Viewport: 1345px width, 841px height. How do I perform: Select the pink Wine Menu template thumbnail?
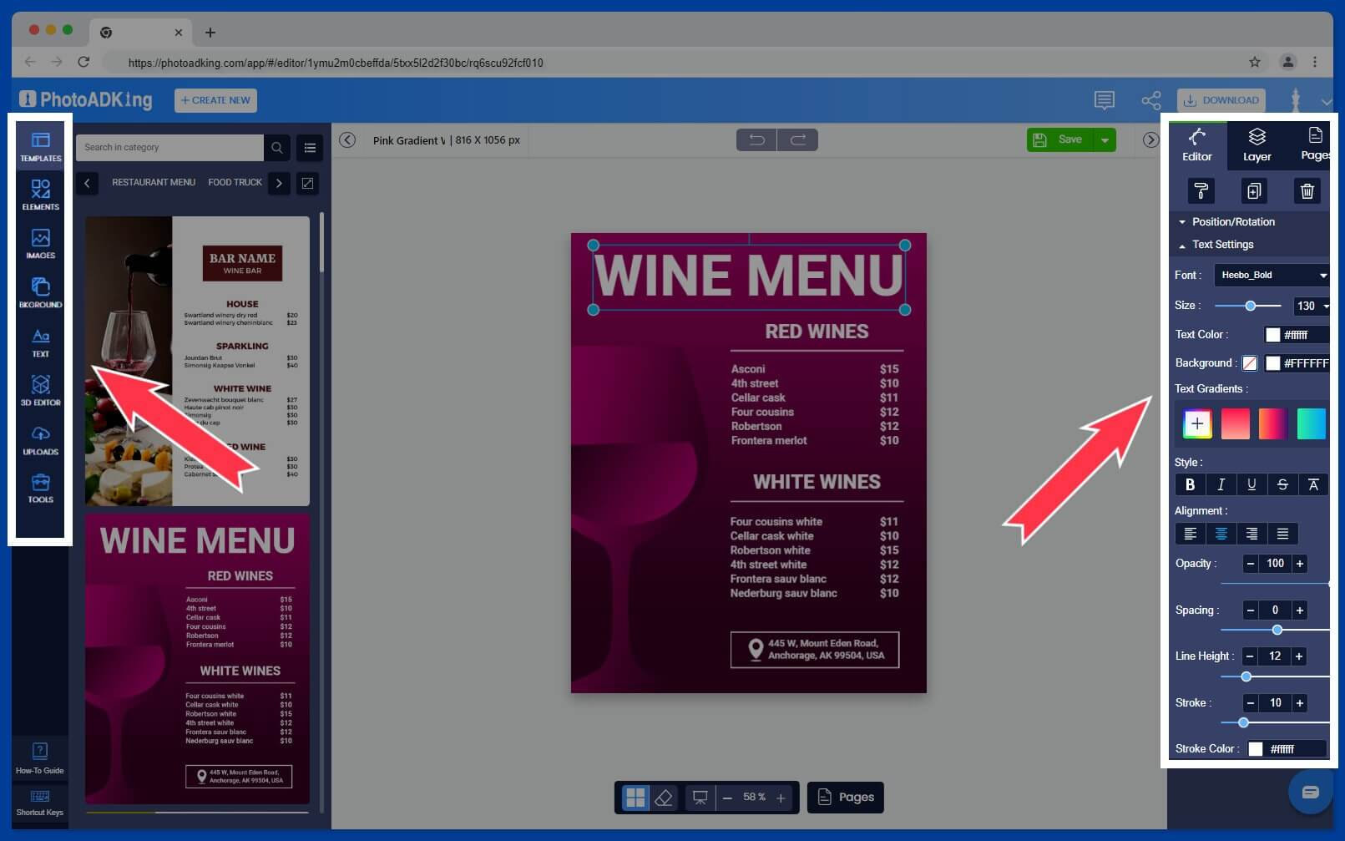pyautogui.click(x=197, y=660)
